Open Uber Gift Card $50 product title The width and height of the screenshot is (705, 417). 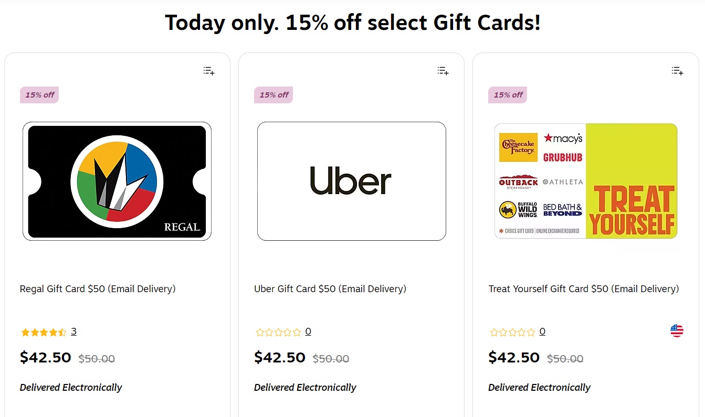(330, 288)
